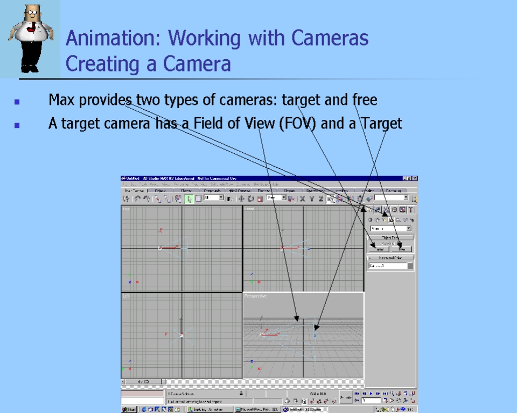Open the Display command panel tab

[x=402, y=210]
